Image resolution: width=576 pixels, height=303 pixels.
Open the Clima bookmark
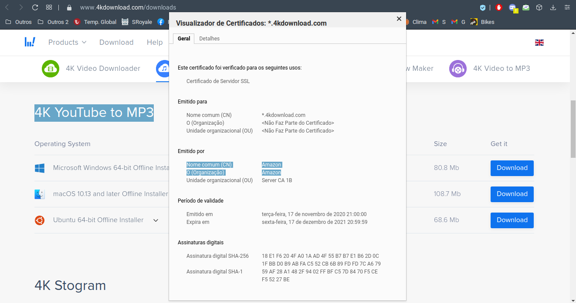(x=416, y=22)
